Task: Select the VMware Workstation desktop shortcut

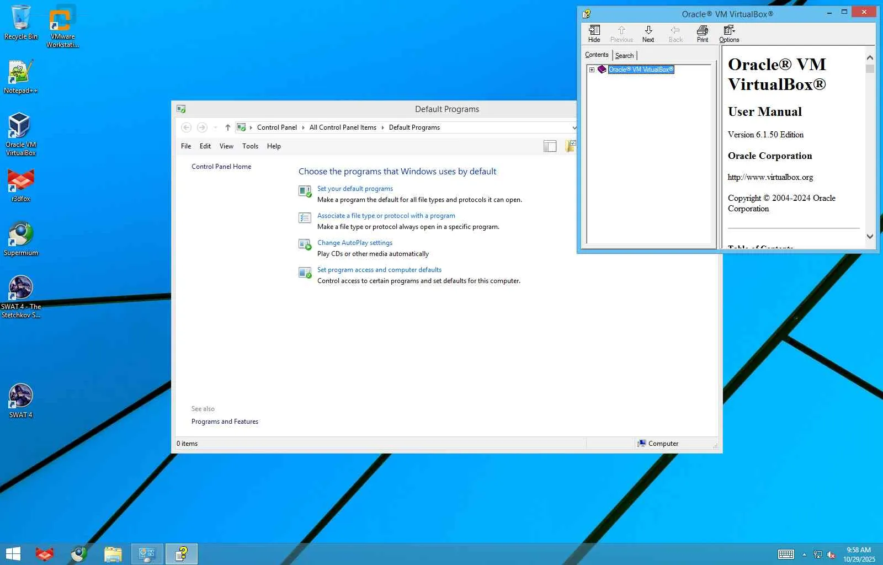Action: point(62,26)
